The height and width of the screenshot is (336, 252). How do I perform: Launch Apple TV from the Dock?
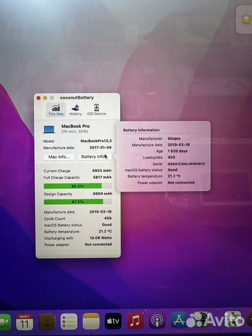pyautogui.click(x=113, y=321)
